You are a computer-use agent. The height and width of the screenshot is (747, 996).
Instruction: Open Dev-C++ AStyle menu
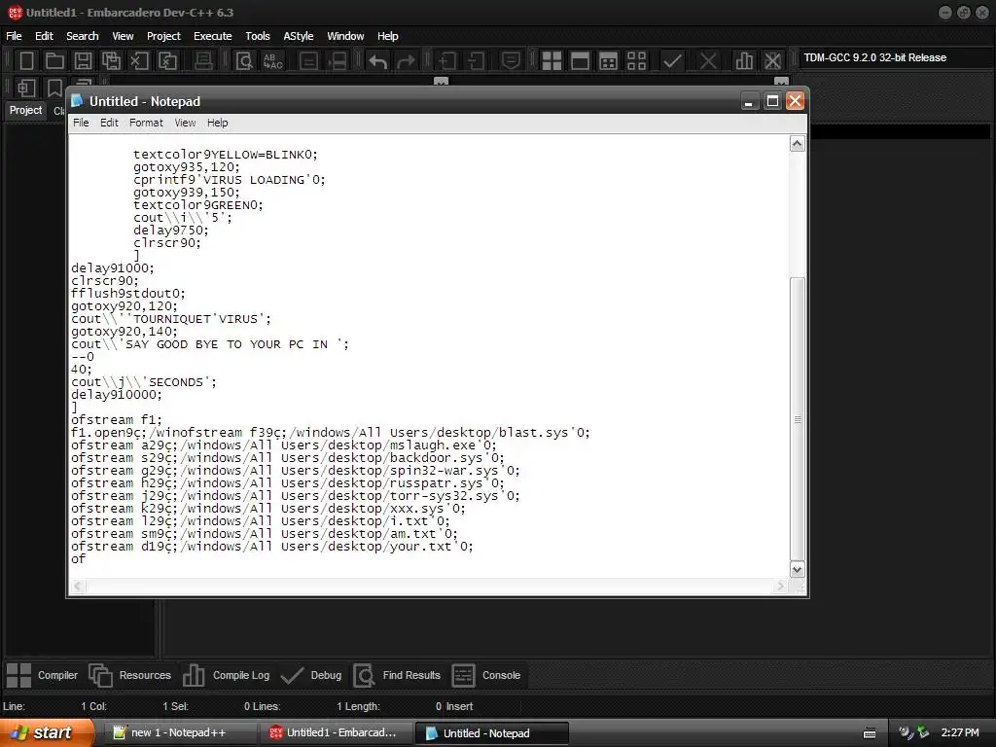(x=299, y=36)
